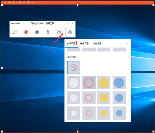The image size is (155, 133).
Task: Click the settings scrollbar up arrow
Action: [130, 49]
